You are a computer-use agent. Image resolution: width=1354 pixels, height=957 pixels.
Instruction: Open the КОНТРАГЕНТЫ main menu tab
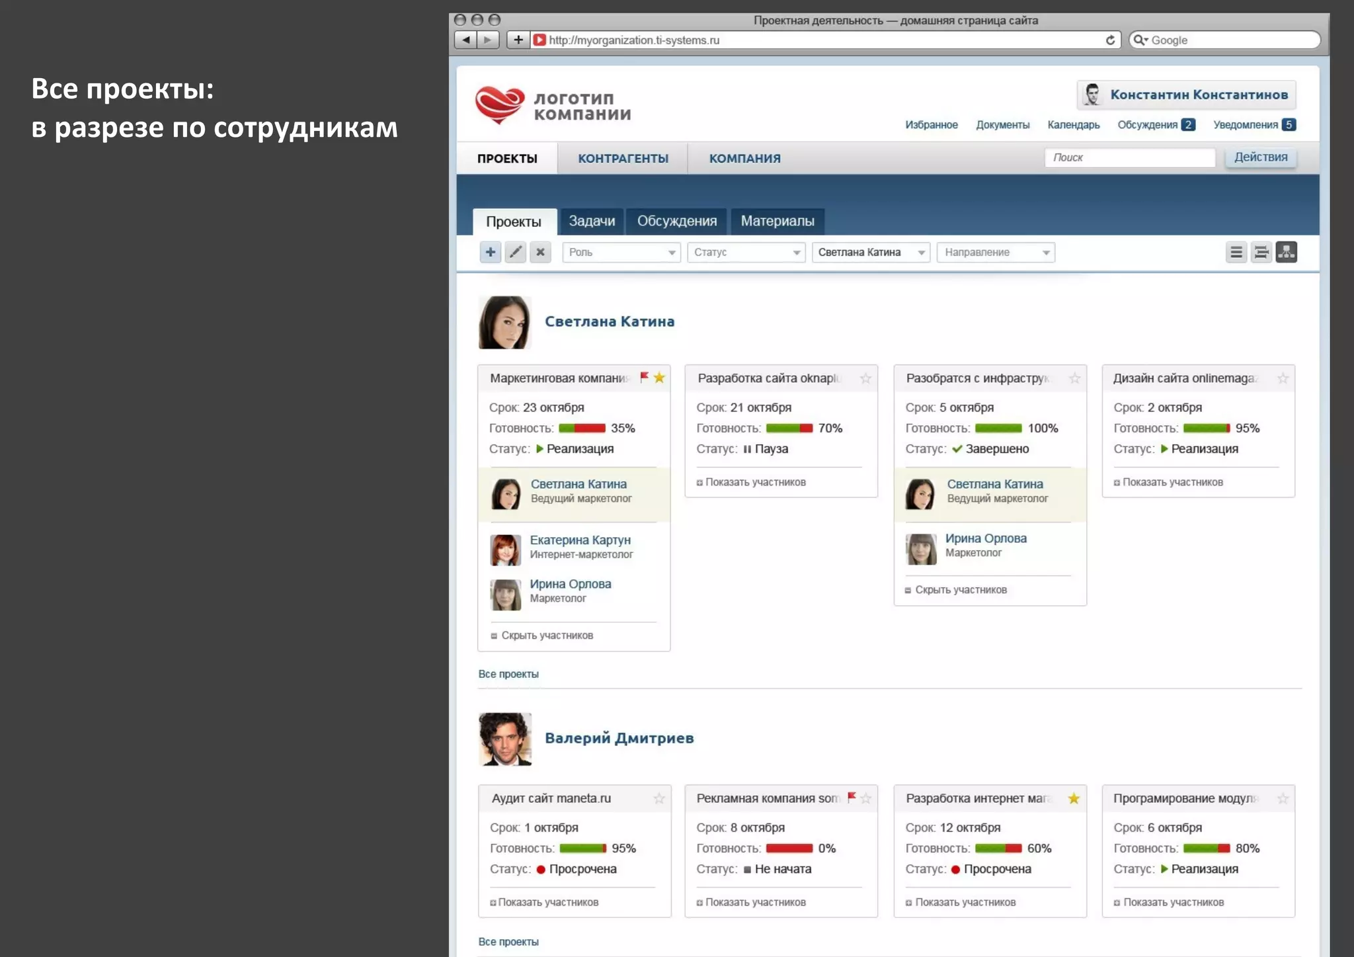[x=623, y=159]
